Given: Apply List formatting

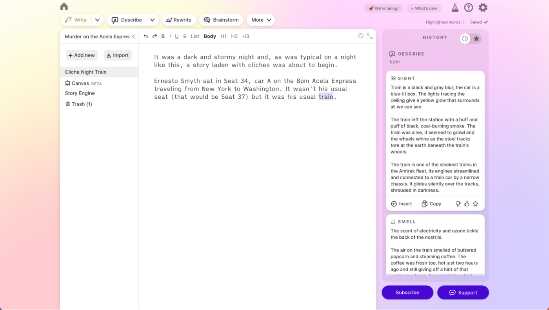Looking at the screenshot, I should click(x=195, y=36).
